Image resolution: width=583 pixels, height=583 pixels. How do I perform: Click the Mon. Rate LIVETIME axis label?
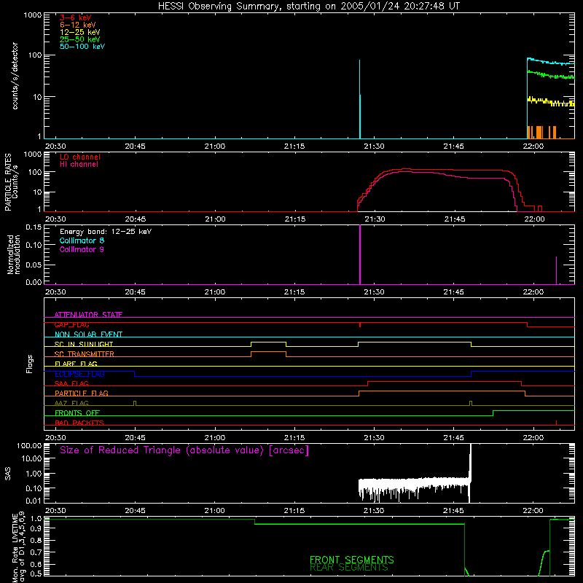coord(19,547)
